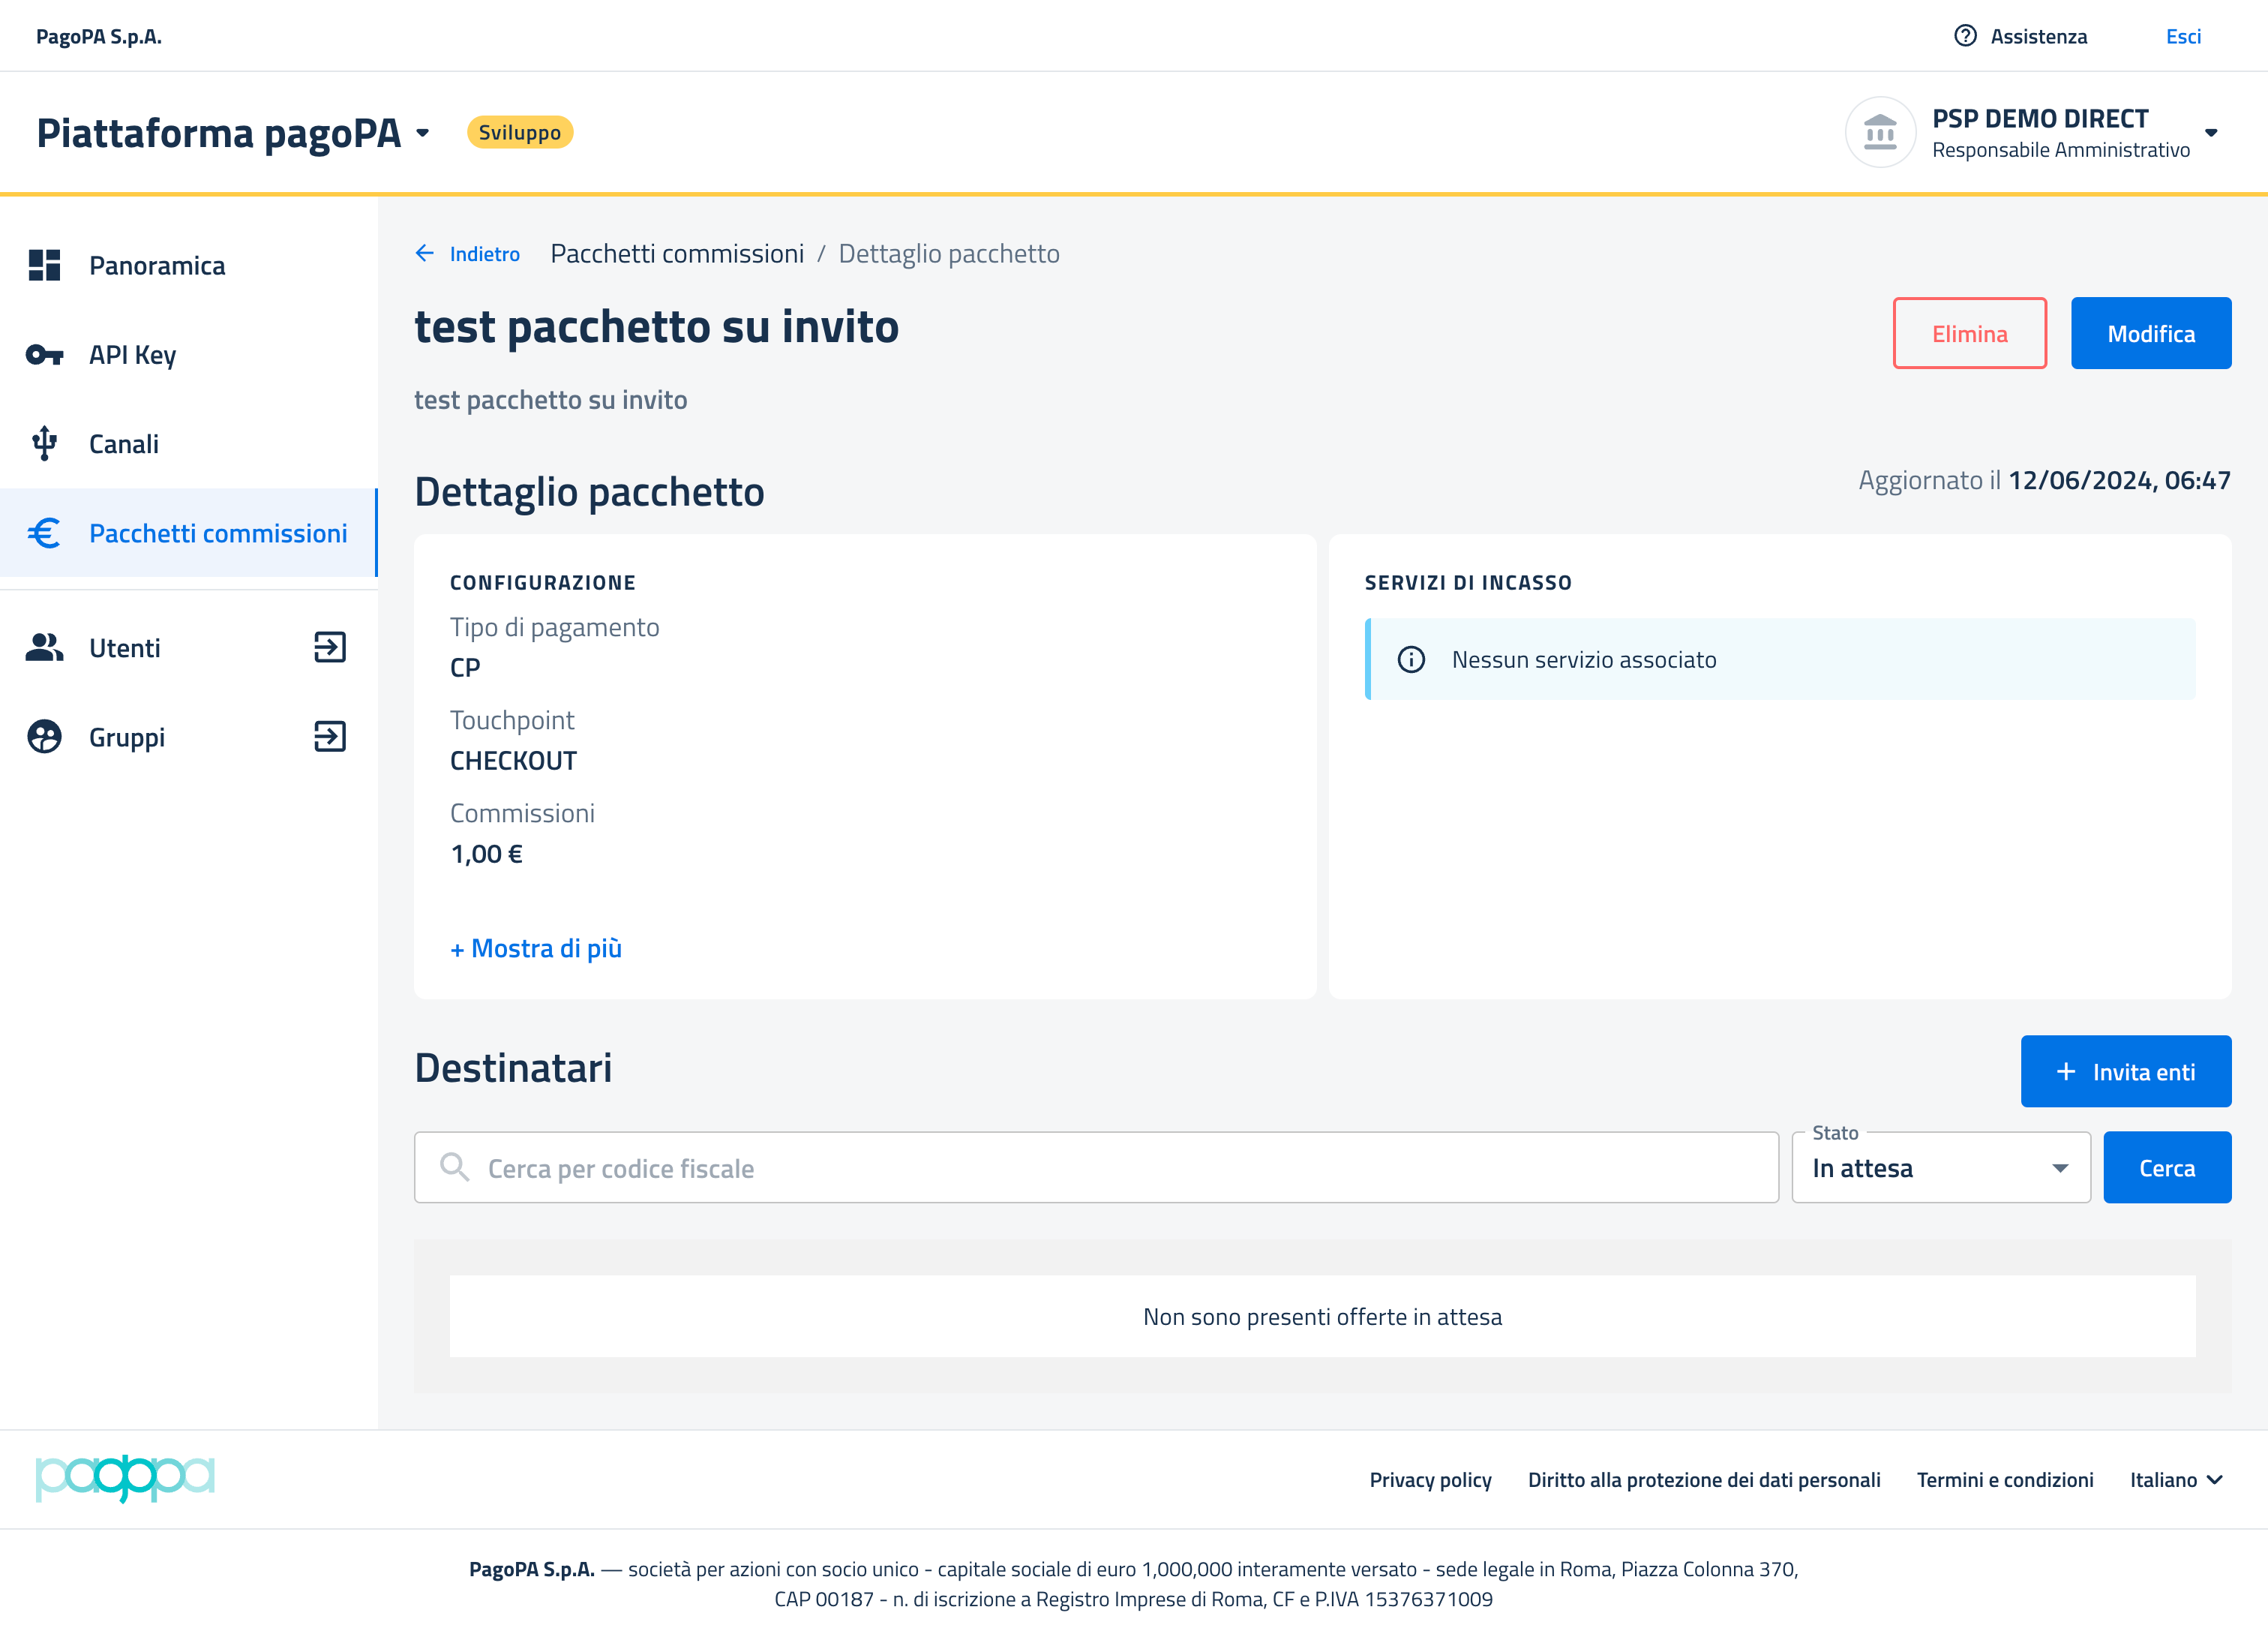2268x1637 pixels.
Task: Open external link icon next to Utenti
Action: (x=329, y=647)
